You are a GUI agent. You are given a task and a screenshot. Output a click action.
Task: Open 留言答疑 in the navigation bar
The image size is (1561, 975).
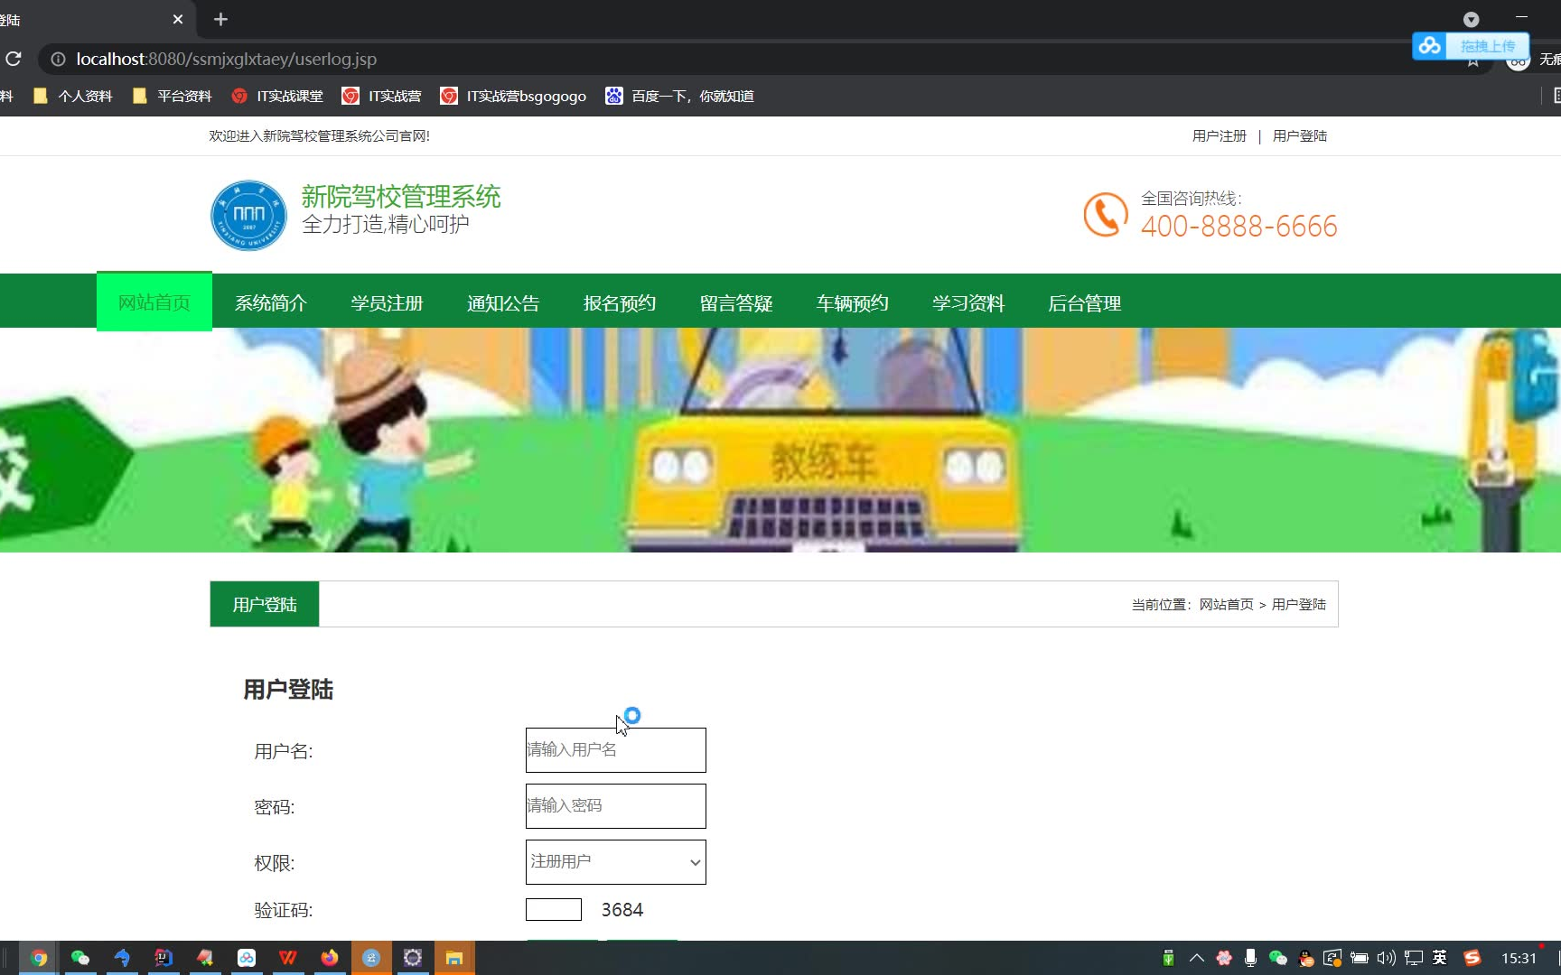(x=736, y=303)
